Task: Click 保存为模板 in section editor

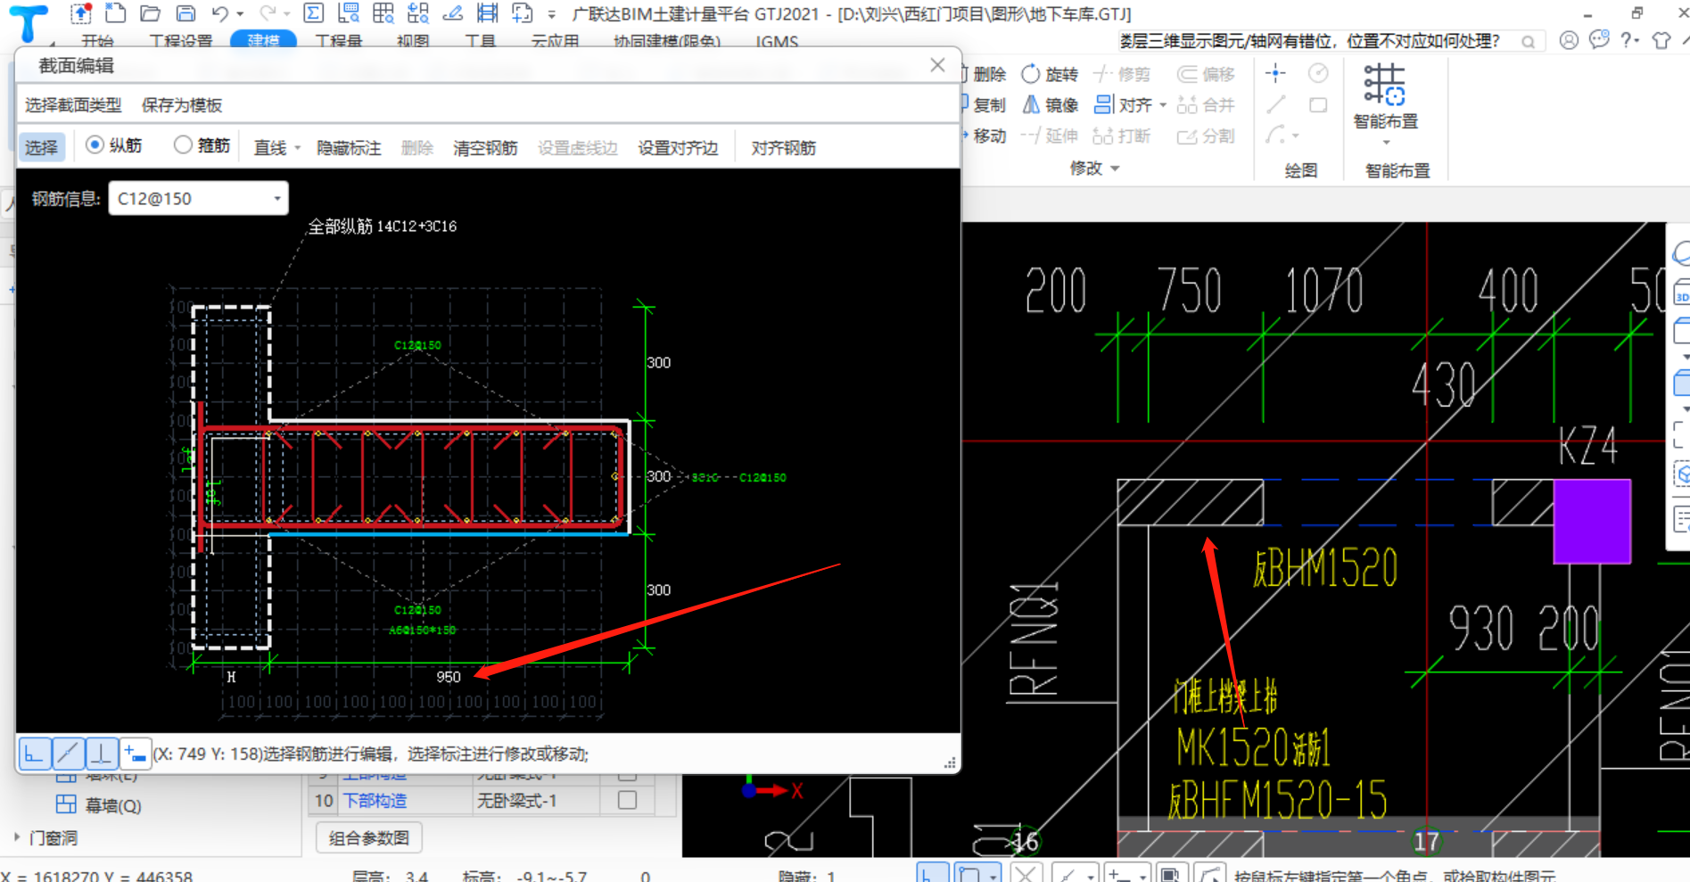Action: click(x=182, y=105)
